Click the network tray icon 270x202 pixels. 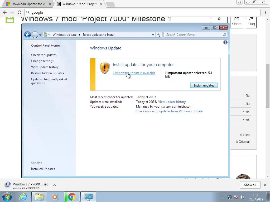(x=229, y=197)
